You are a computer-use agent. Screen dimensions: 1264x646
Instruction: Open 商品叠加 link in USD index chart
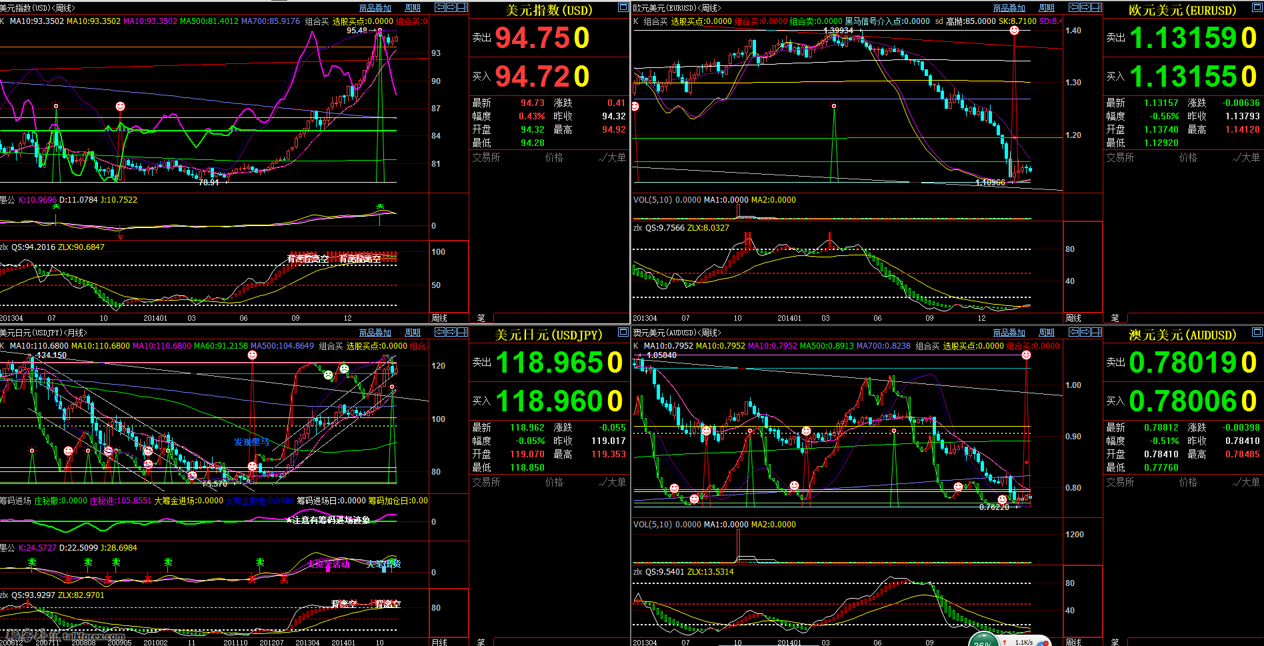pyautogui.click(x=375, y=8)
